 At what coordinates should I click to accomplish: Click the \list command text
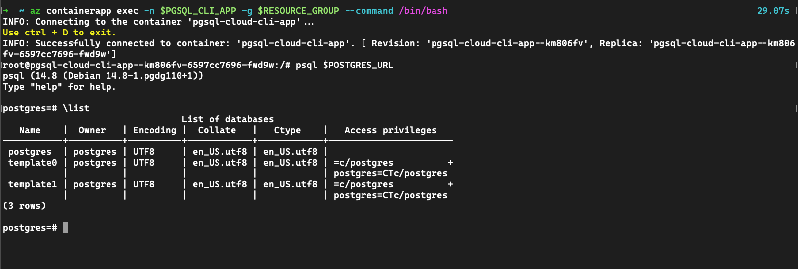pos(76,108)
